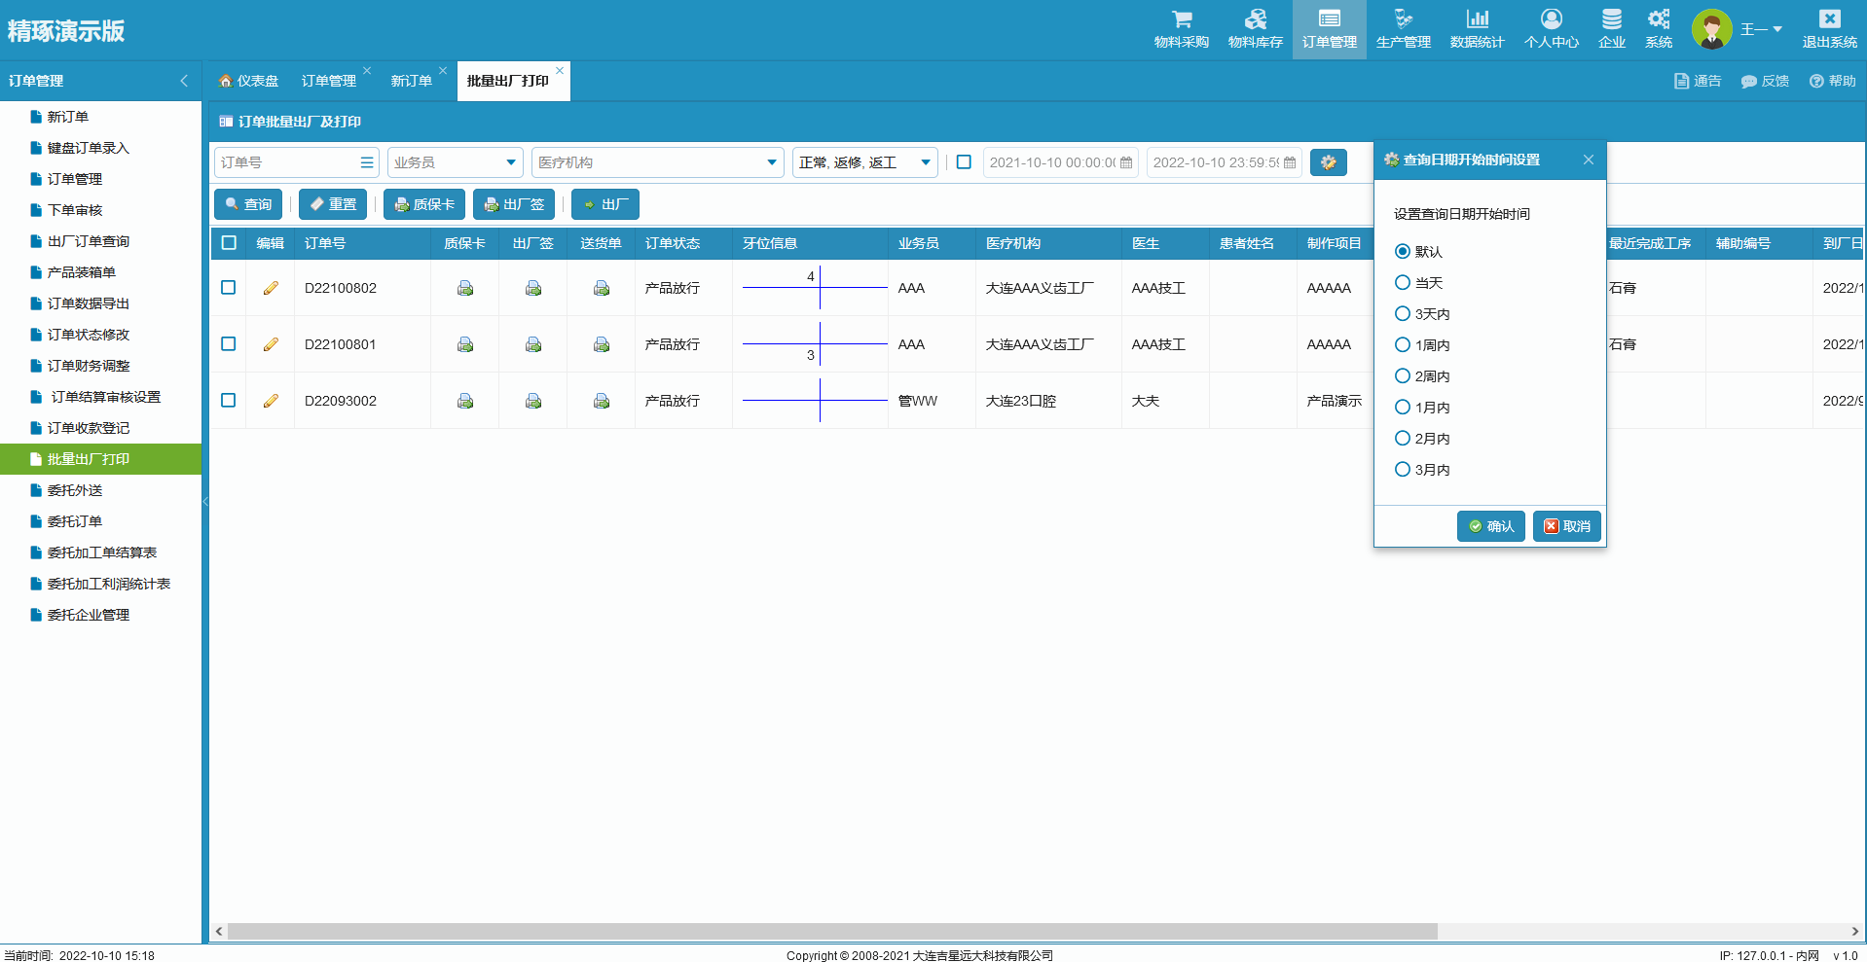The height and width of the screenshot is (962, 1867).
Task: Collapse the 订单管理 sidebar panel
Action: (x=184, y=81)
